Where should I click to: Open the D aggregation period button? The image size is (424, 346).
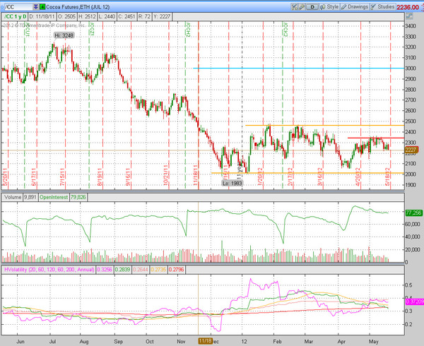[x=312, y=7]
